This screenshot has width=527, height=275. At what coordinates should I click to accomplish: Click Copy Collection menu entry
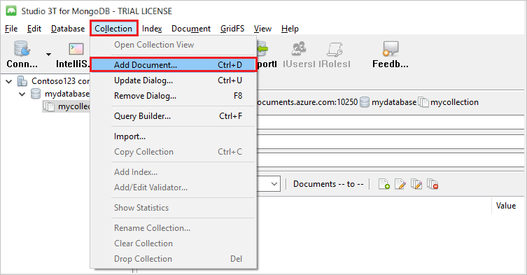pos(174,152)
